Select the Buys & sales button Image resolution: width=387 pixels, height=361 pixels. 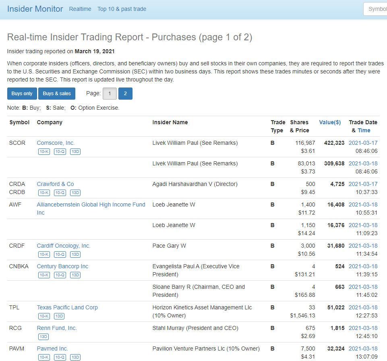pos(57,94)
